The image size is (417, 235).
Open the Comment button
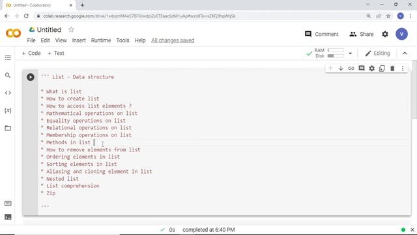pyautogui.click(x=321, y=34)
